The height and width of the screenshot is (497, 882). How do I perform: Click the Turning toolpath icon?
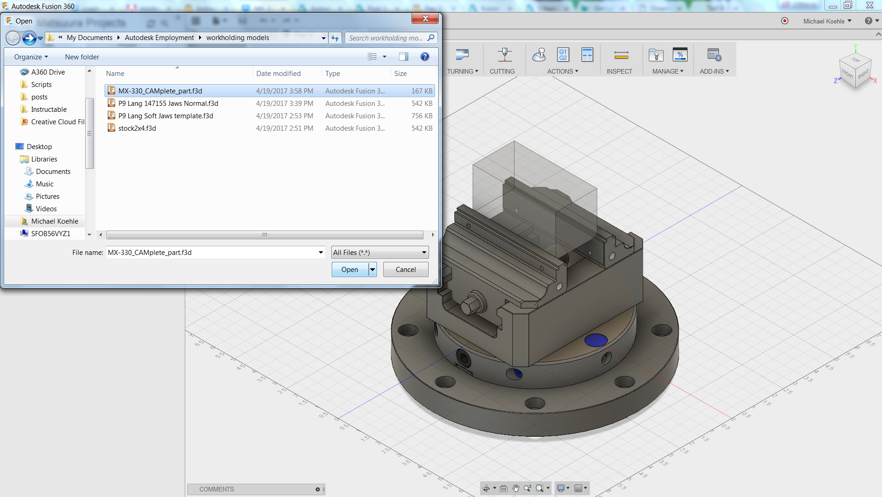pyautogui.click(x=462, y=55)
